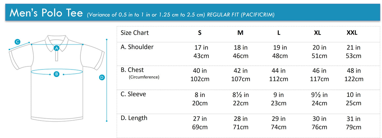Click the A. Shoulder row label

[137, 47]
